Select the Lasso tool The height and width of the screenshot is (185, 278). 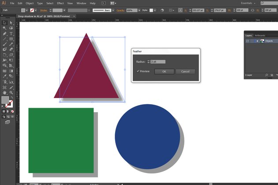point(11,28)
